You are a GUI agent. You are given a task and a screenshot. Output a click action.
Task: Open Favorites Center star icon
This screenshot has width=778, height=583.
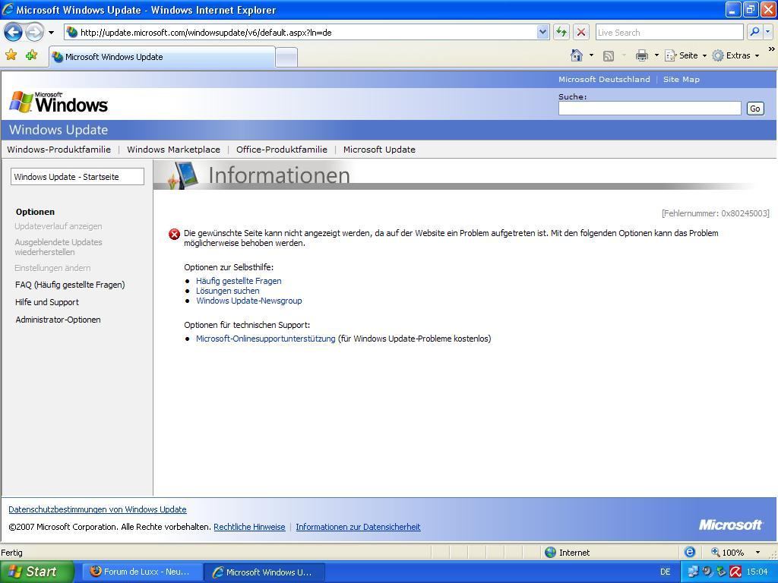(x=11, y=55)
